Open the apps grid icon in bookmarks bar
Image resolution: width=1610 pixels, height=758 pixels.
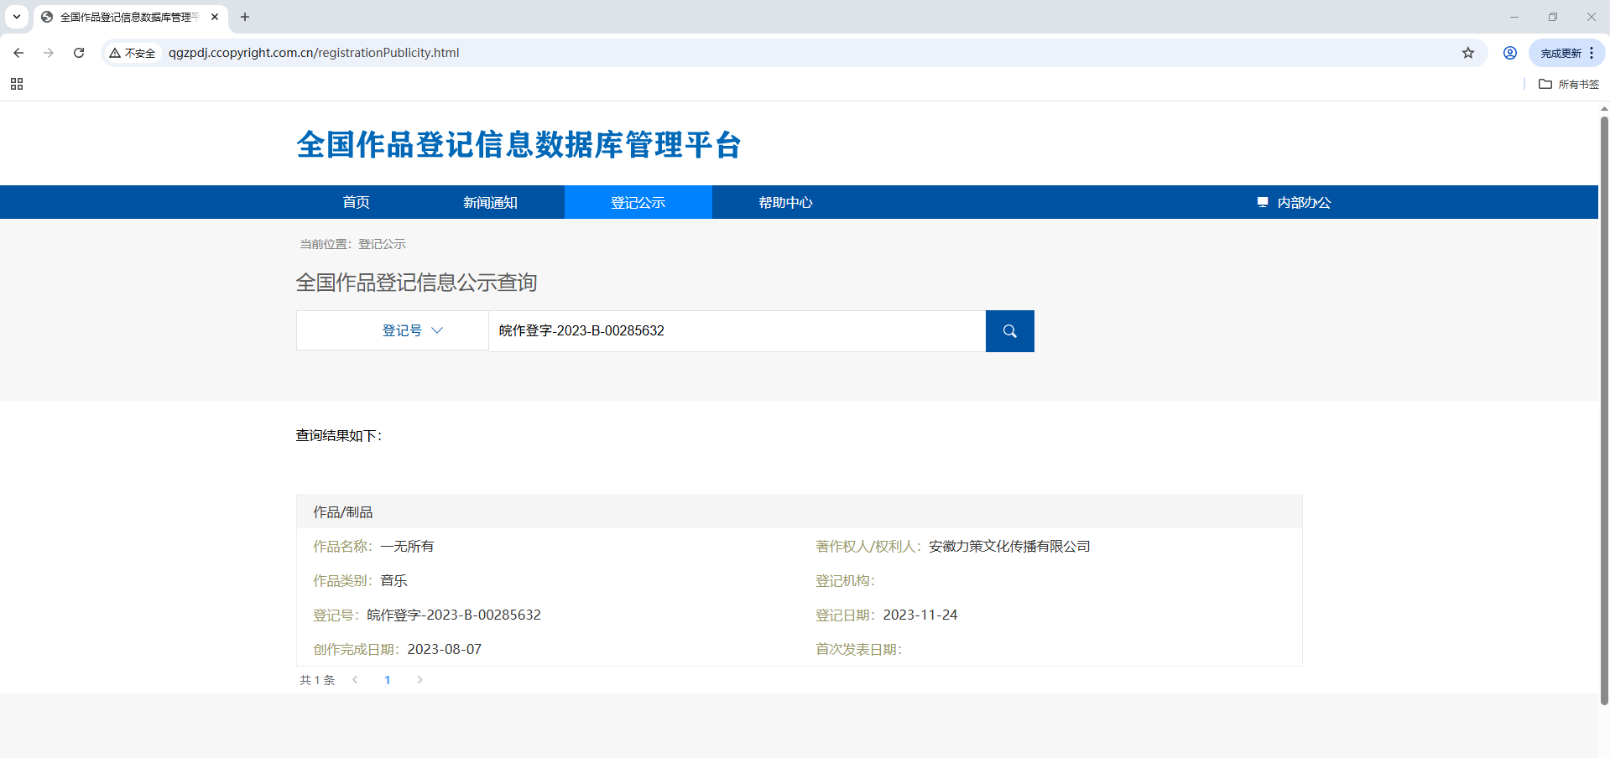click(x=17, y=84)
